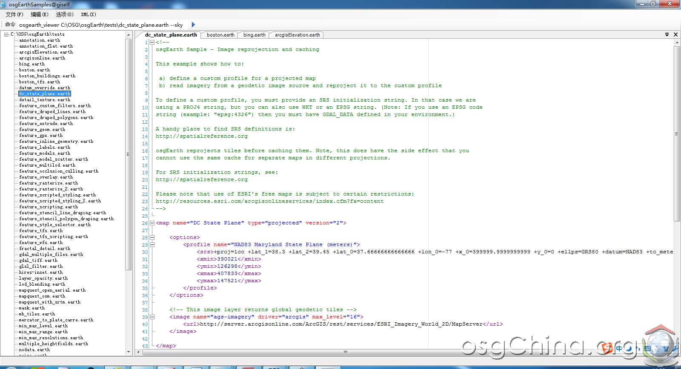Viewport: 681px width, 369px height.
Task: Select mercator_to_plate_carre.earth in the tree
Action: [x=56, y=320]
